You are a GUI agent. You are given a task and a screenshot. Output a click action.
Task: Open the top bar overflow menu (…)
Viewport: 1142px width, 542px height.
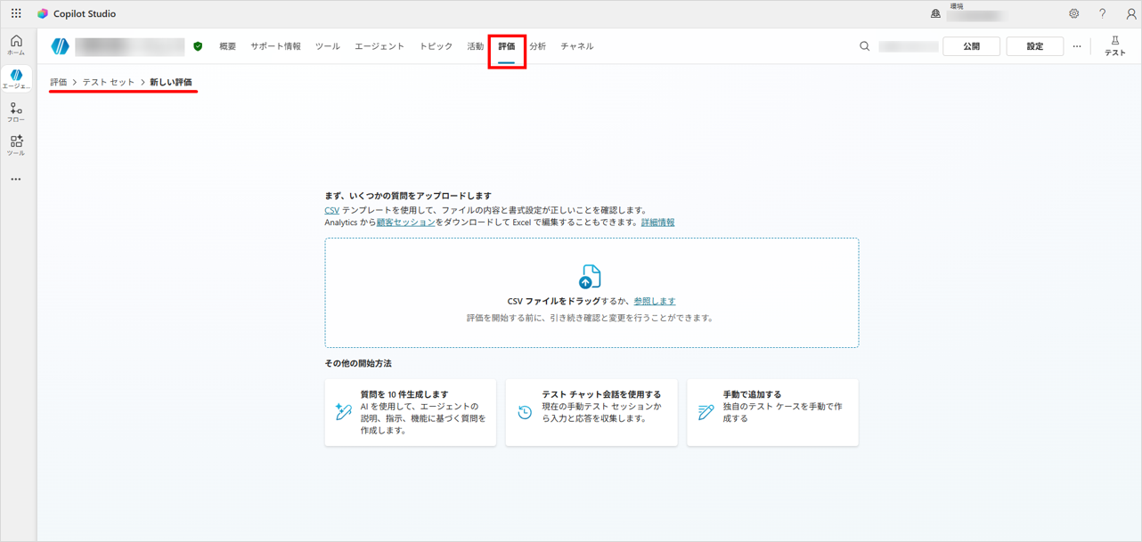tap(1076, 46)
